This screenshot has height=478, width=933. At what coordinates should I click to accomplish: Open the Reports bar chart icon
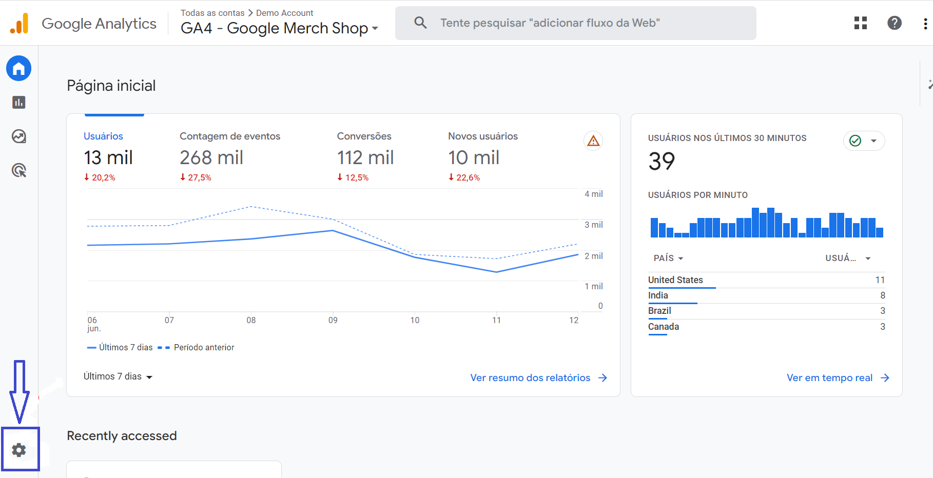[19, 102]
